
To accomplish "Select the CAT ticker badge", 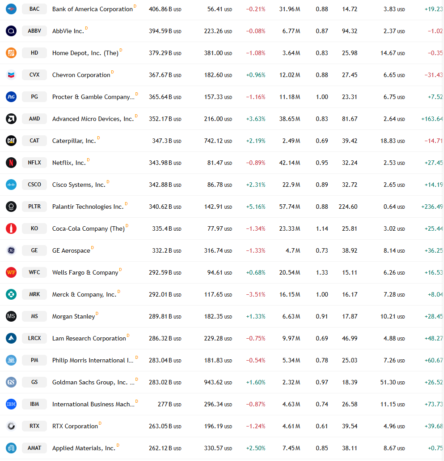I will tap(34, 141).
